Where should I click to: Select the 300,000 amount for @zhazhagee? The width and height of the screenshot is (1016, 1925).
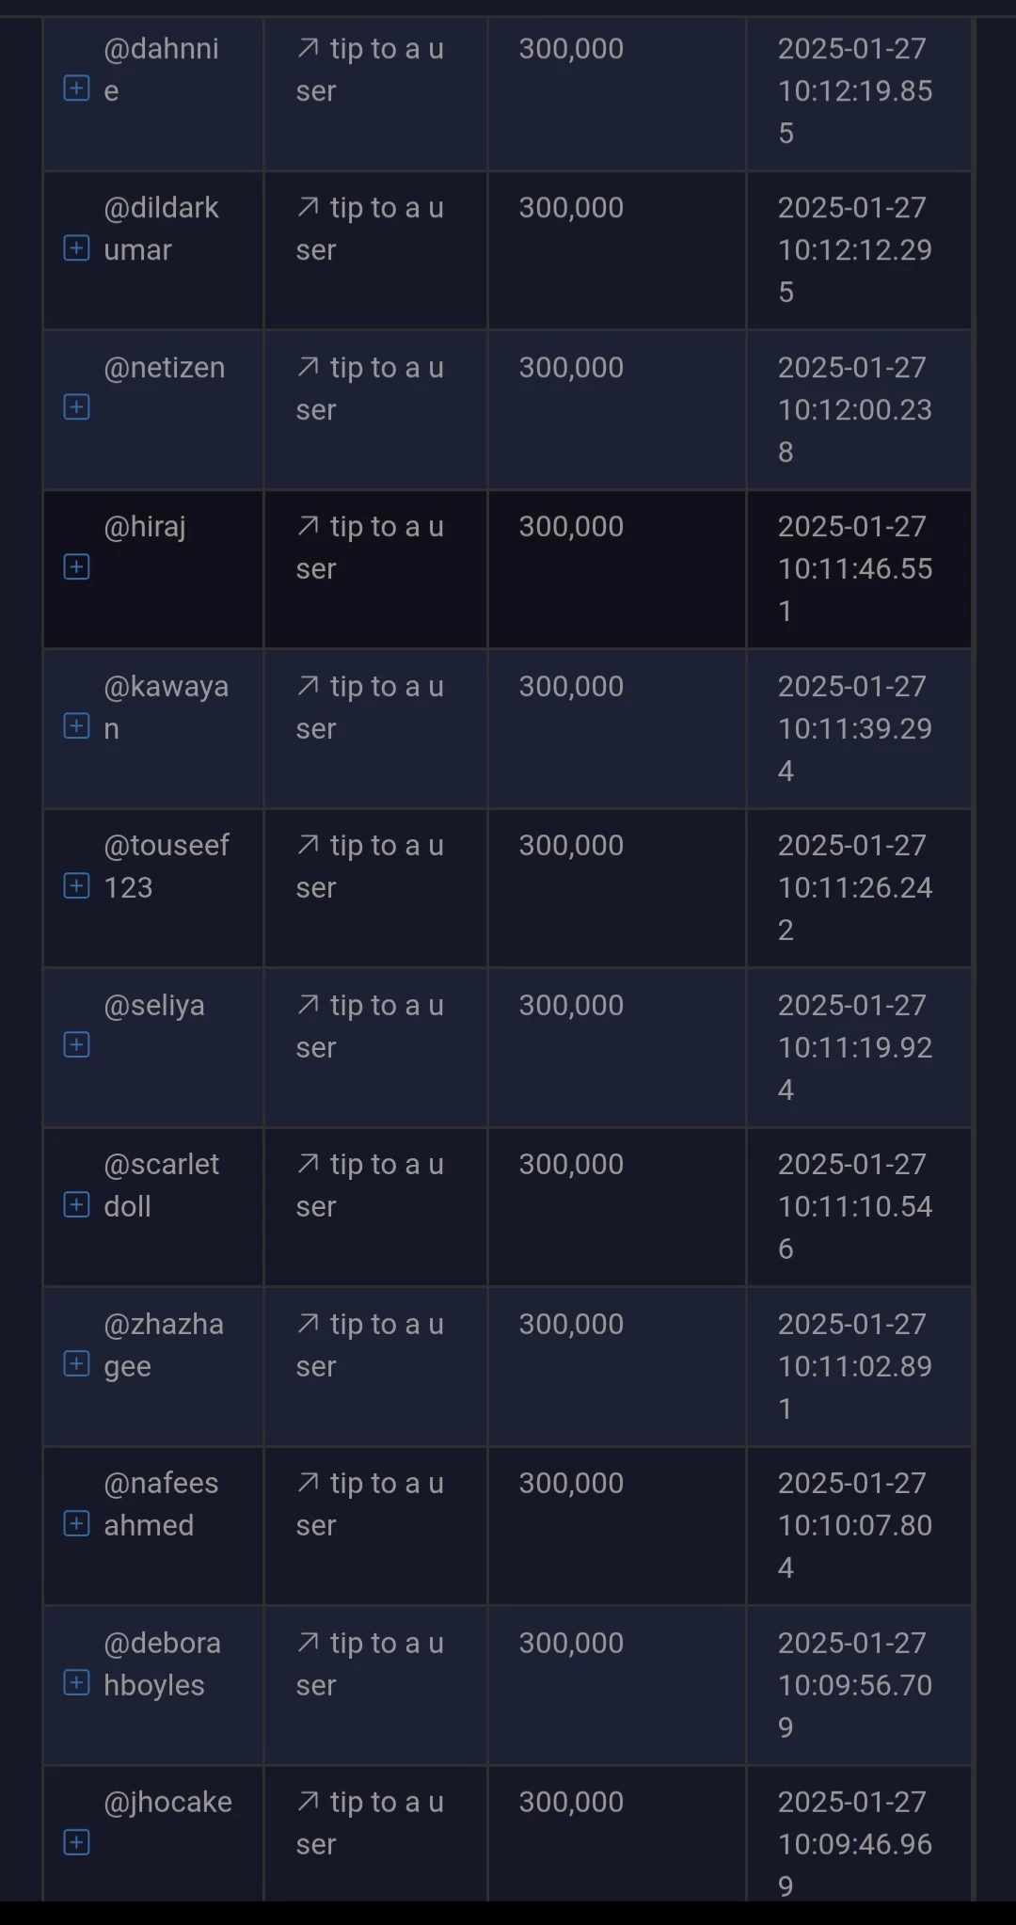pyautogui.click(x=571, y=1324)
